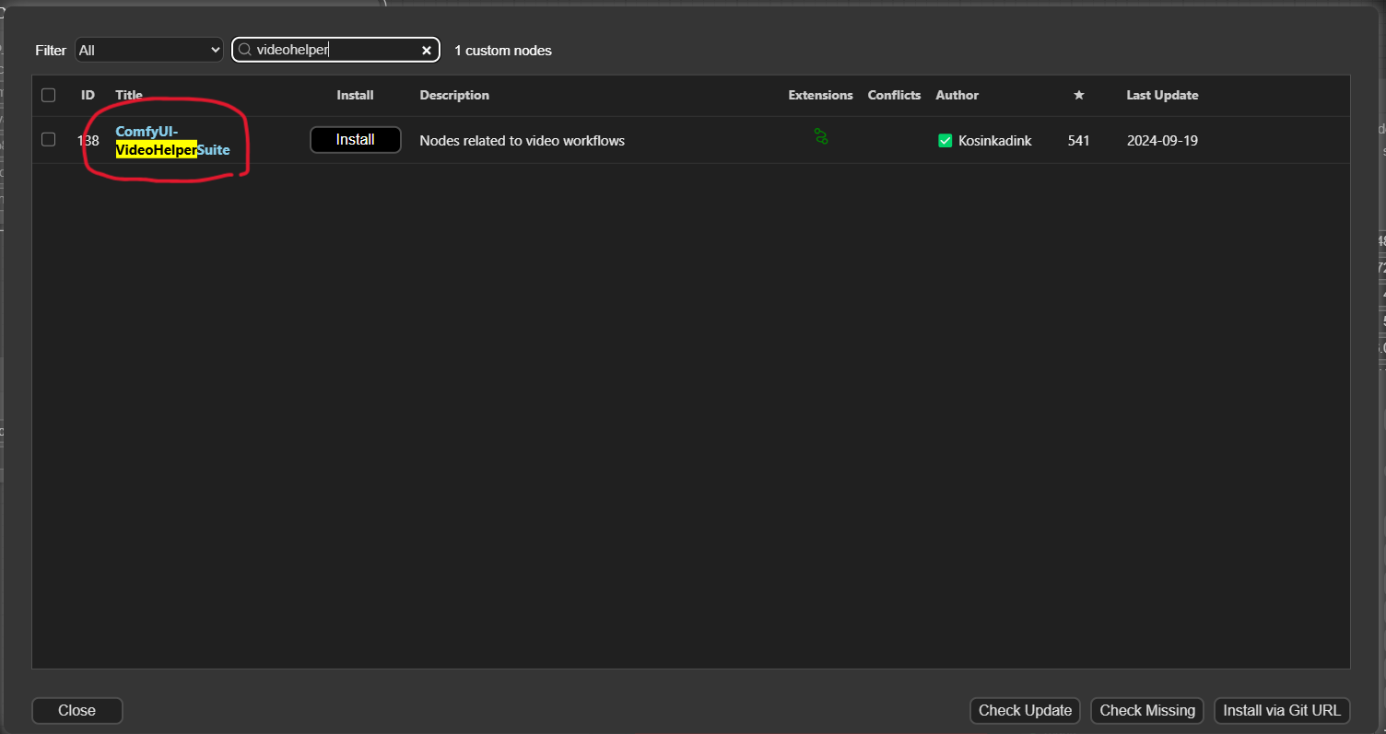1386x734 pixels.
Task: Sort by the Author column header
Action: pos(957,95)
